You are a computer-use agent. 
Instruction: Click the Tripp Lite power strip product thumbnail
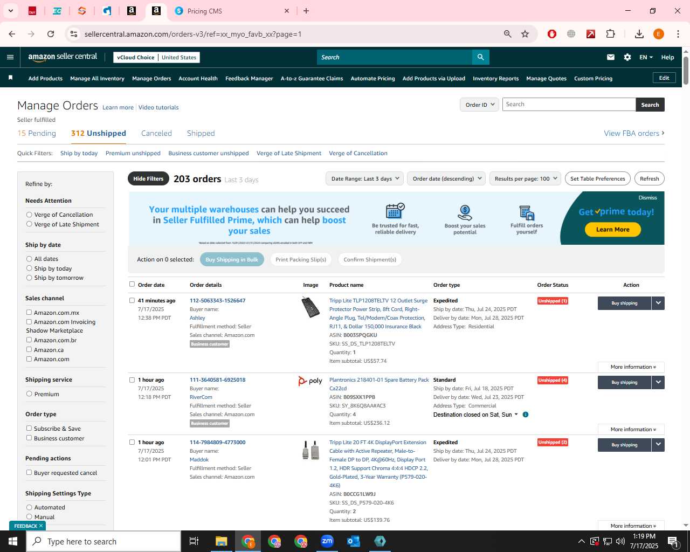pos(310,307)
